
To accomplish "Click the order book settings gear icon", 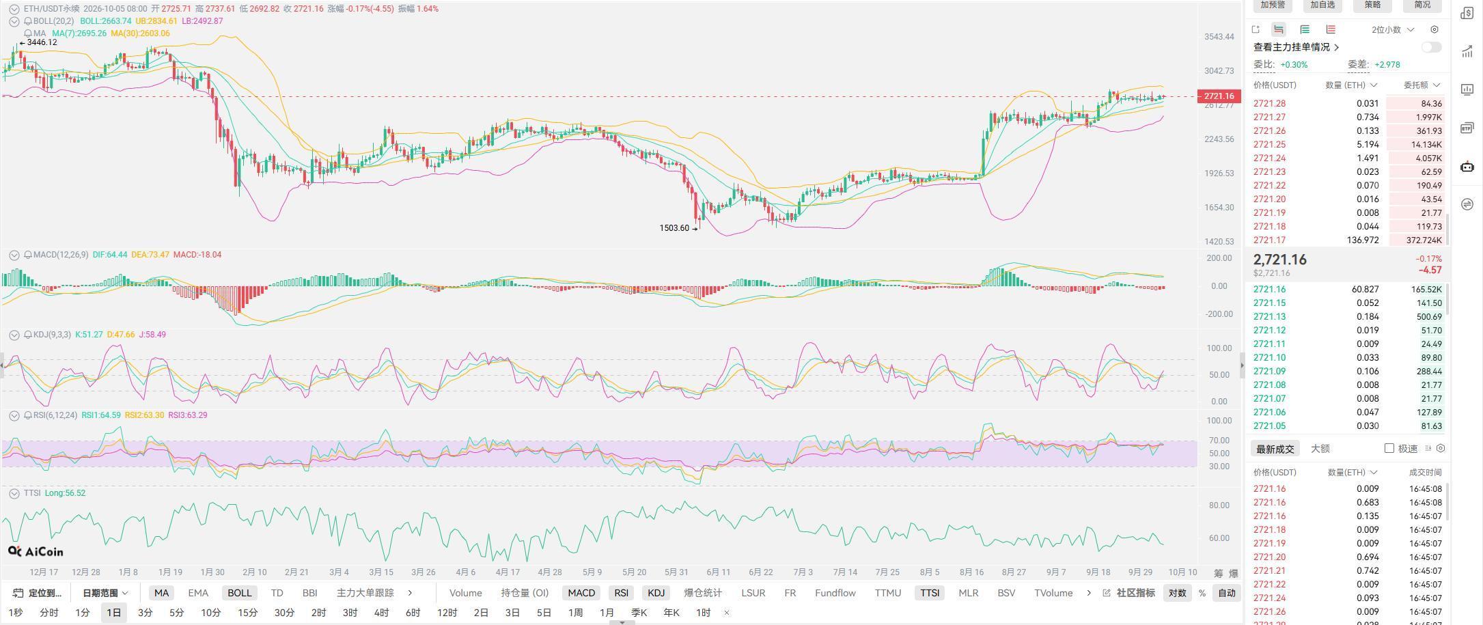I will pyautogui.click(x=1435, y=29).
